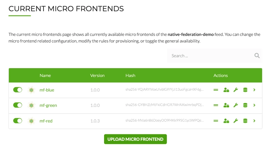
Task: Expand the mf-blue row chevron
Action: [x=254, y=90]
